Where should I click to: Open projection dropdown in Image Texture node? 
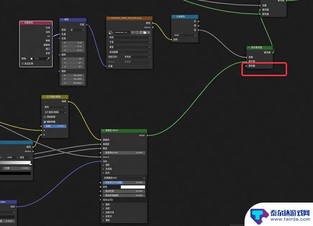[130, 42]
